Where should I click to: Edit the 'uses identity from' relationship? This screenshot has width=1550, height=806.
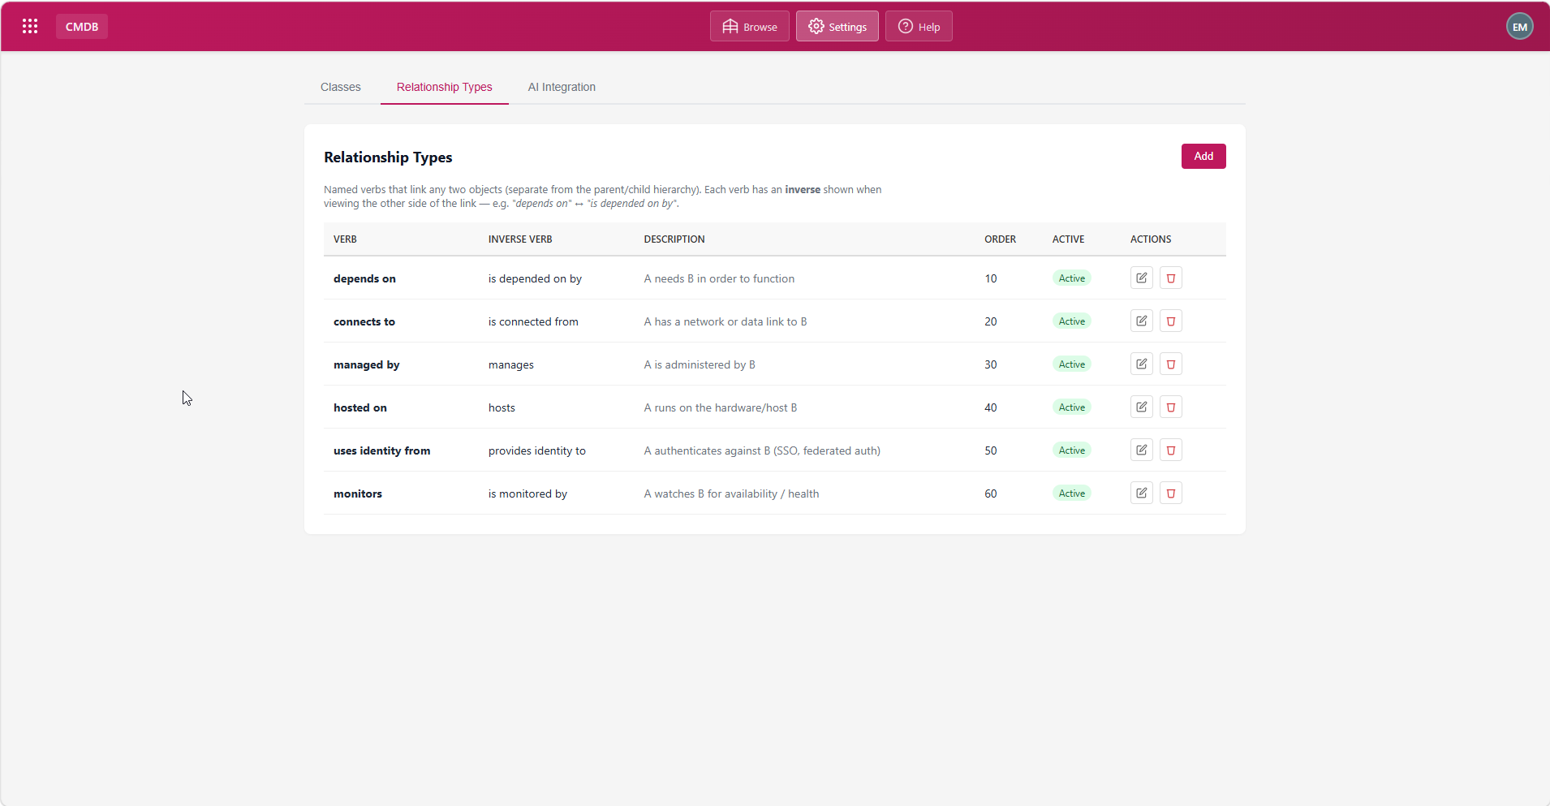pos(1141,450)
